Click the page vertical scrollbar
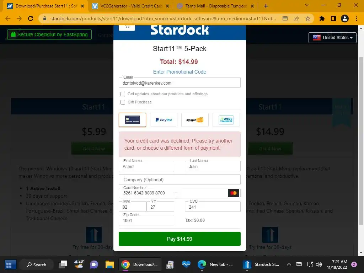364x273 pixels. click(360, 141)
